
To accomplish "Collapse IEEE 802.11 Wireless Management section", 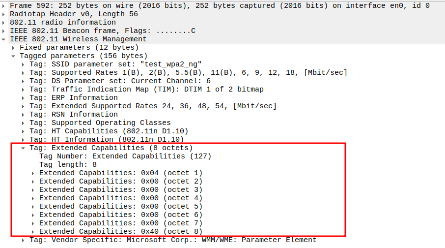I will [4, 39].
